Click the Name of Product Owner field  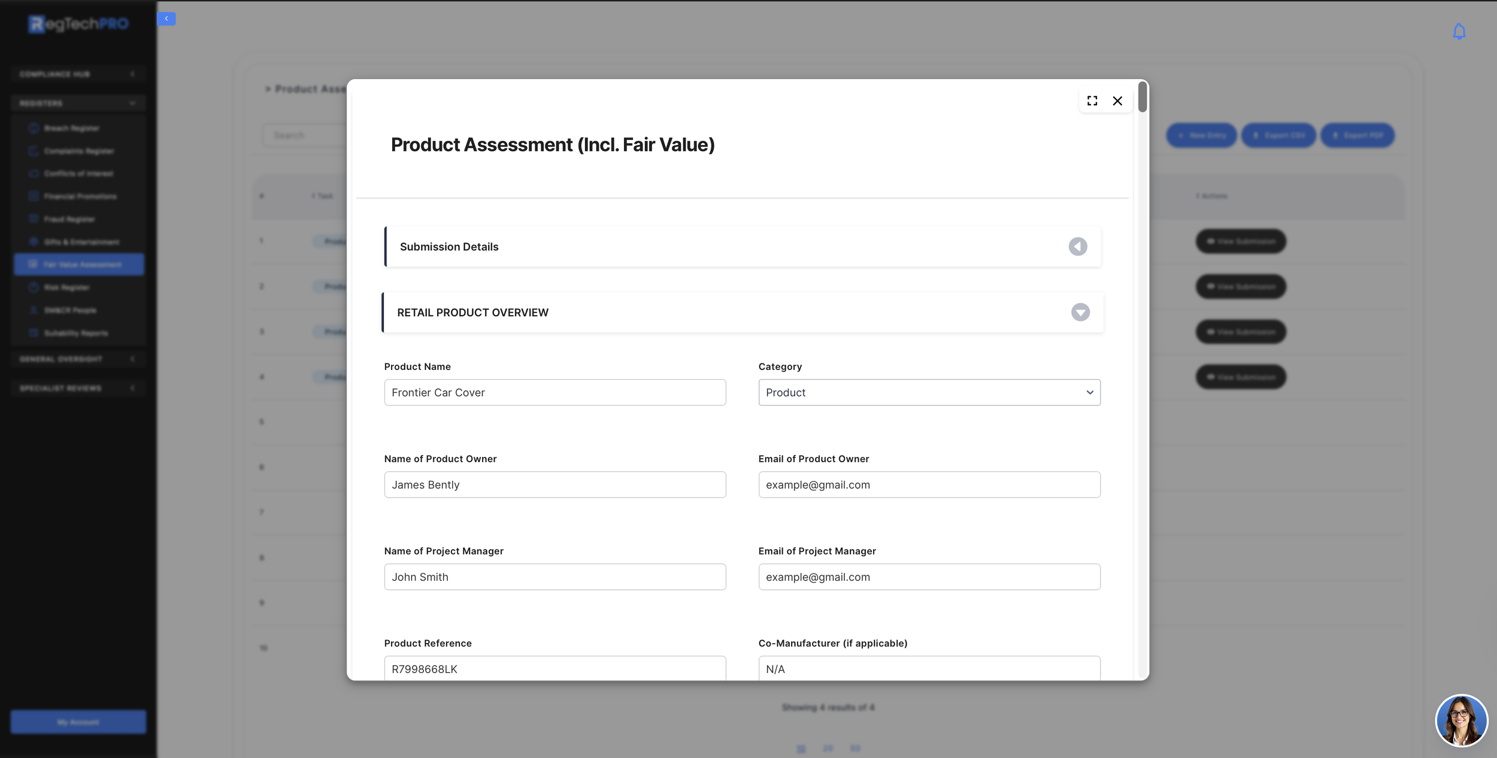pyautogui.click(x=554, y=485)
